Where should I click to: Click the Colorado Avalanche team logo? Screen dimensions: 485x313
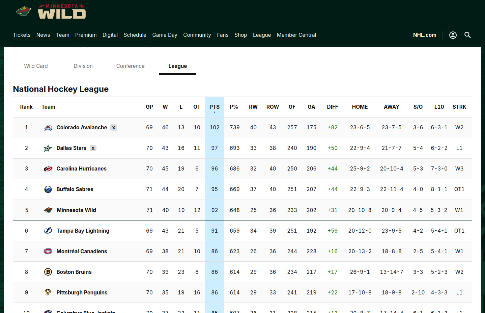pyautogui.click(x=48, y=128)
